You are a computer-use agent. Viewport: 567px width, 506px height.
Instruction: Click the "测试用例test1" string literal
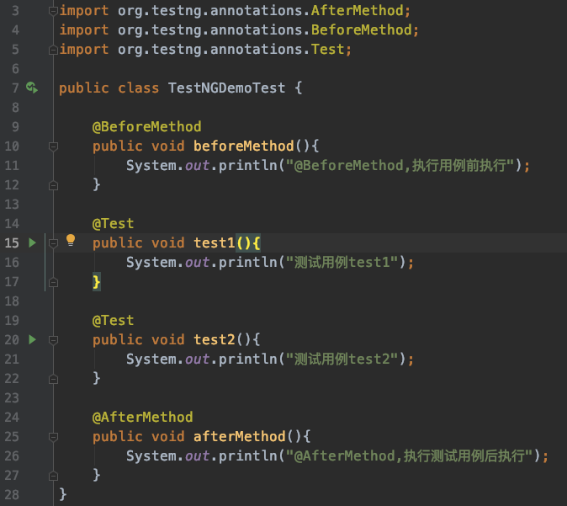point(342,262)
